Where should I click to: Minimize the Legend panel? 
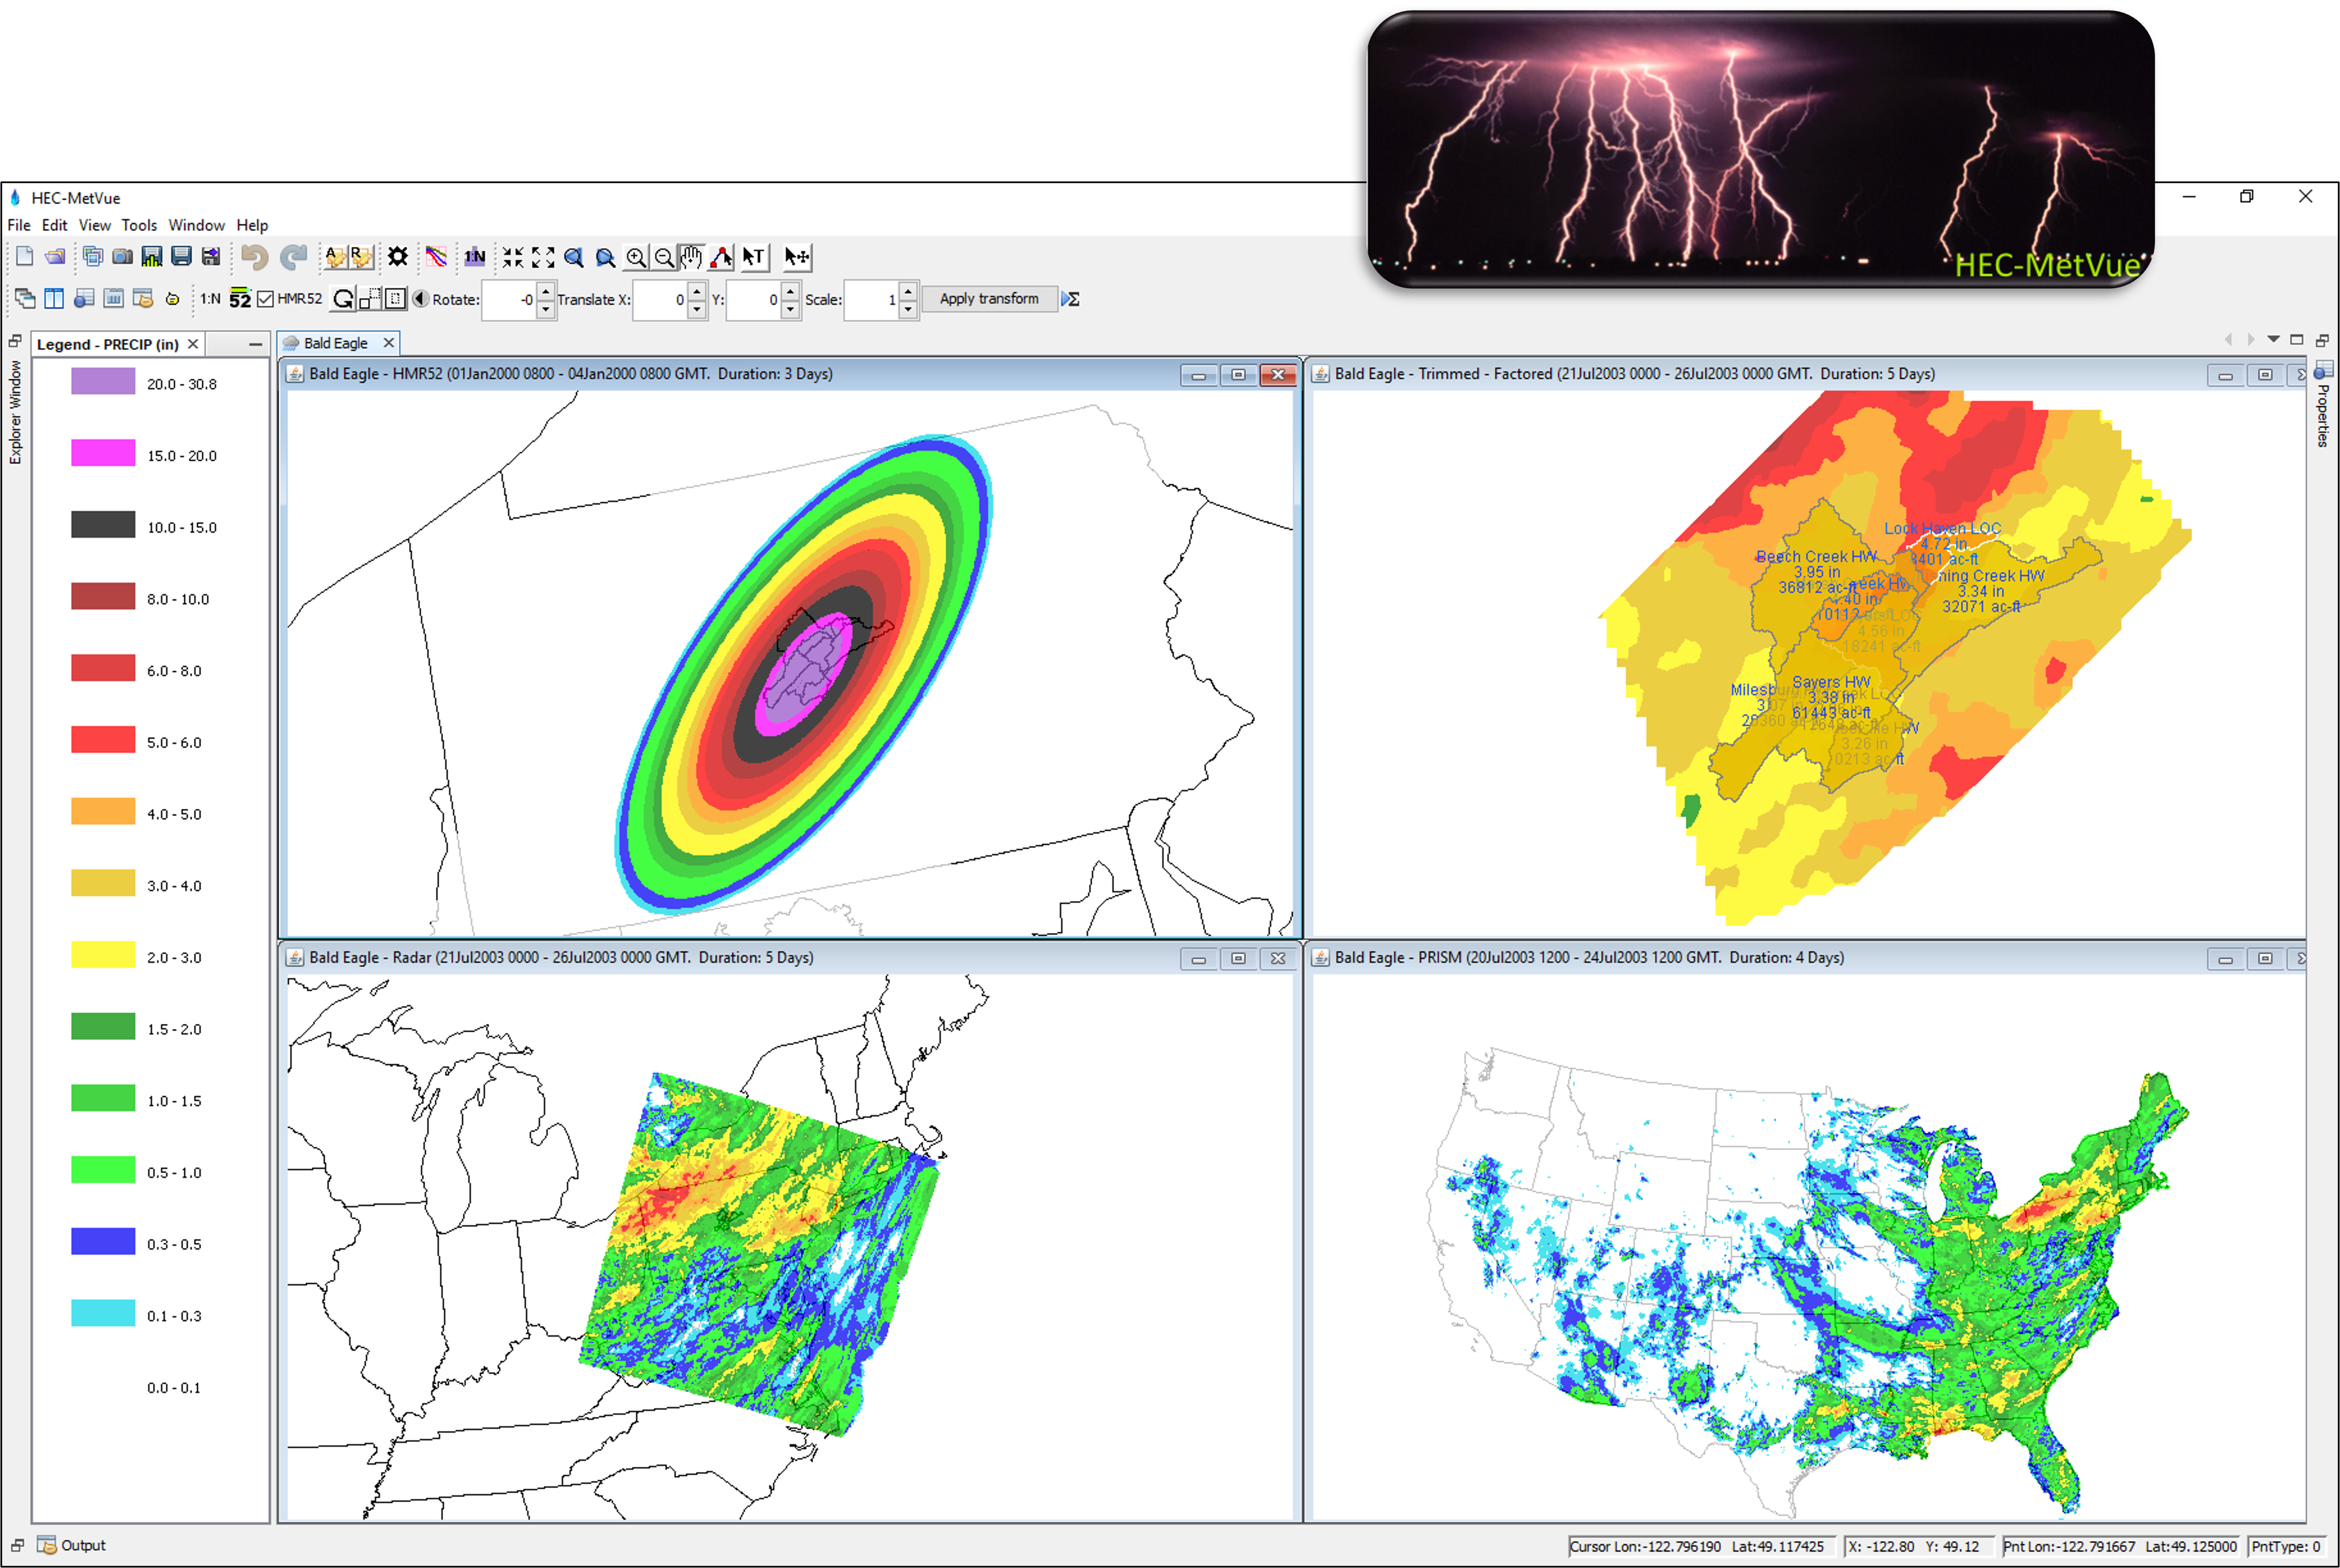[255, 344]
